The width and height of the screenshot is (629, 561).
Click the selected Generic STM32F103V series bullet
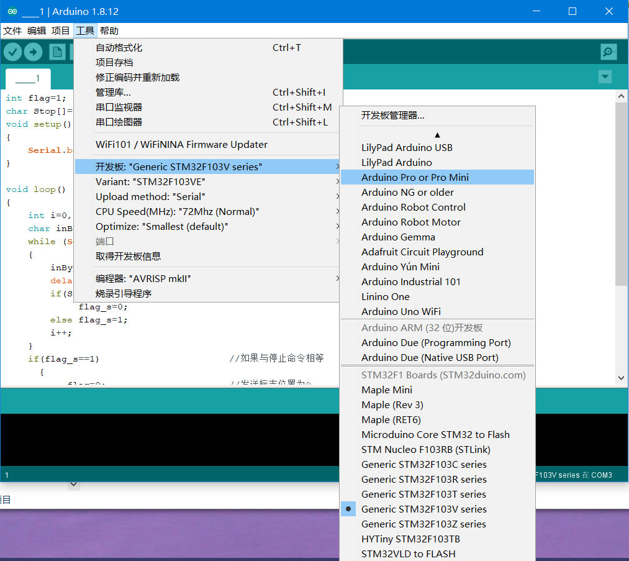click(x=348, y=509)
